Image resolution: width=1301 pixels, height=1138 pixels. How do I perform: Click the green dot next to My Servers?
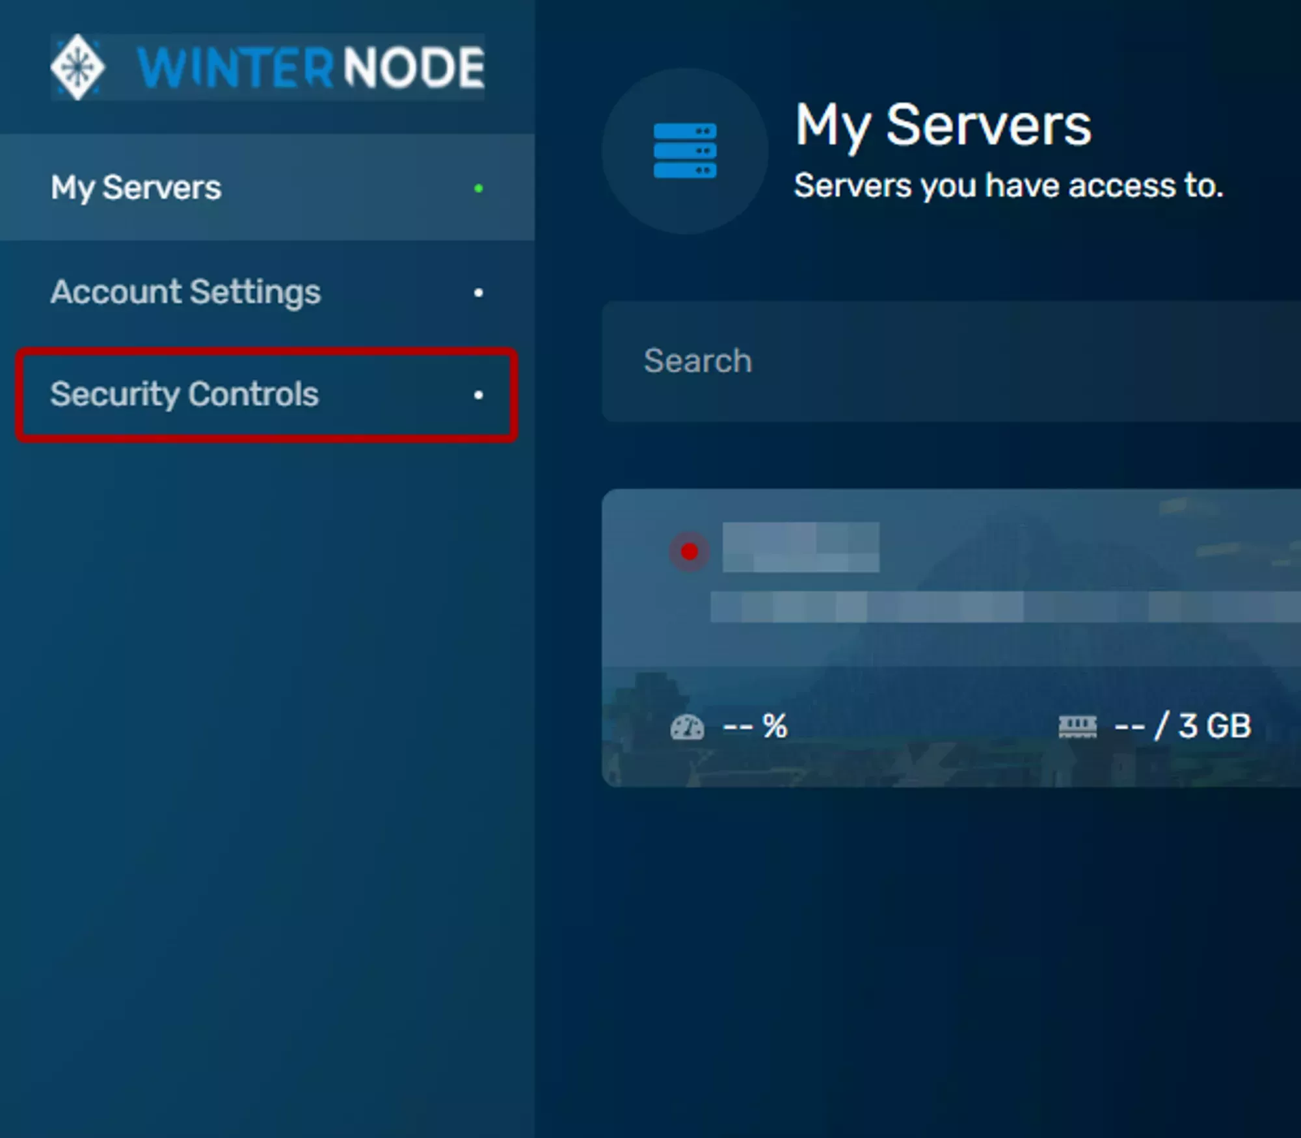coord(479,187)
